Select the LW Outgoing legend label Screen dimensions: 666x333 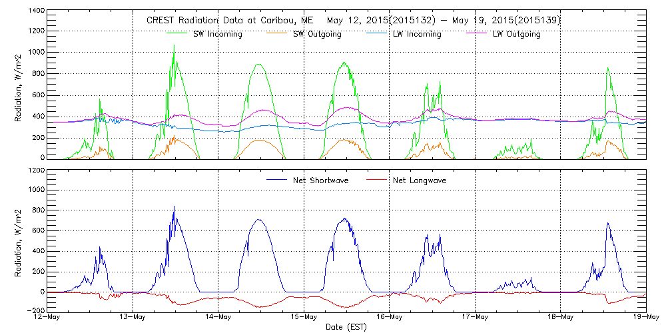[x=516, y=35]
